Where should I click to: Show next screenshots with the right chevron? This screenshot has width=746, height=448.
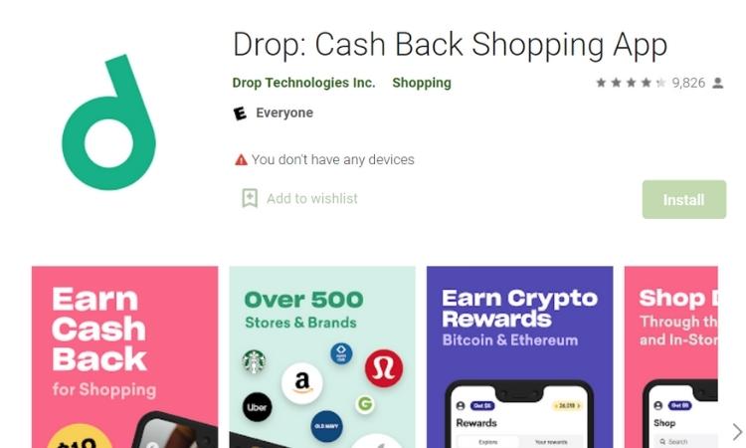coord(737,432)
